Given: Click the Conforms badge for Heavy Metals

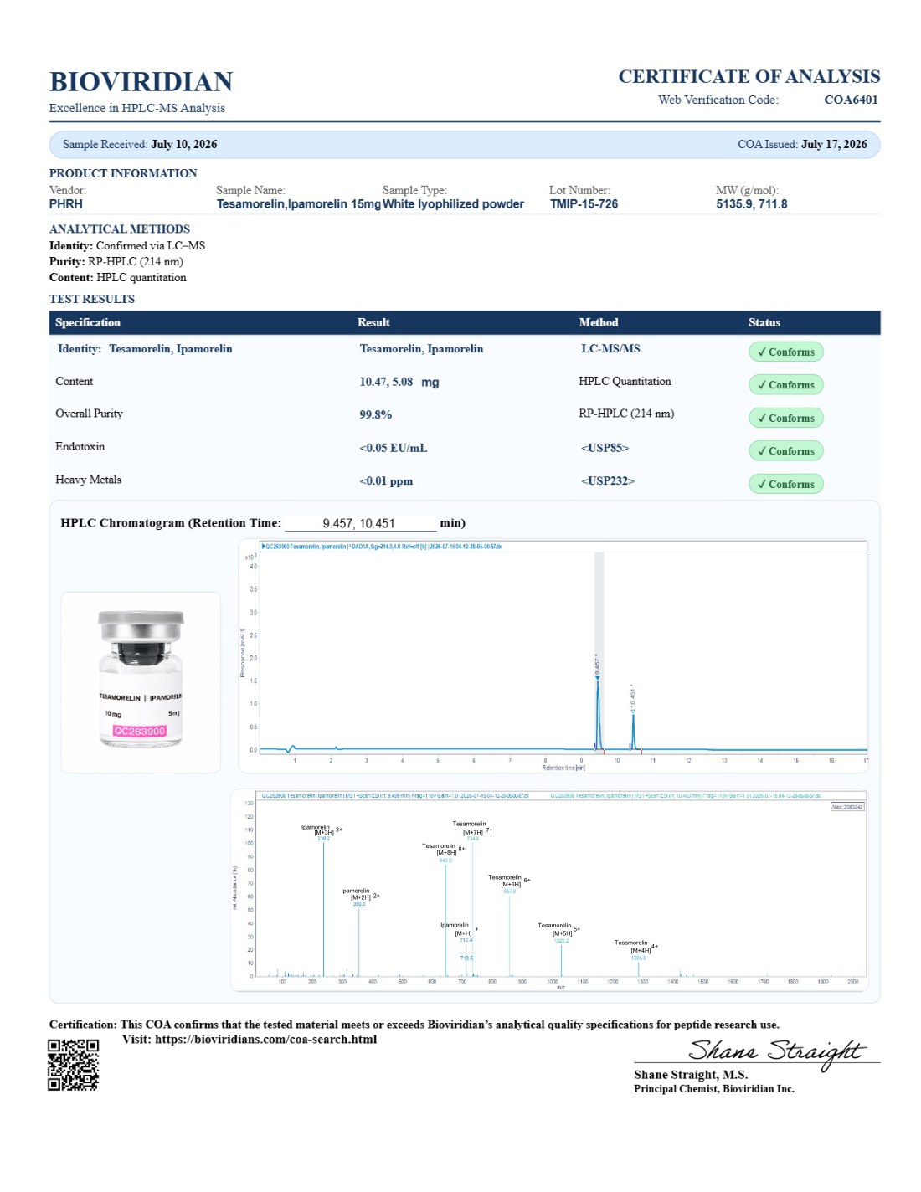Looking at the screenshot, I should click(x=785, y=484).
